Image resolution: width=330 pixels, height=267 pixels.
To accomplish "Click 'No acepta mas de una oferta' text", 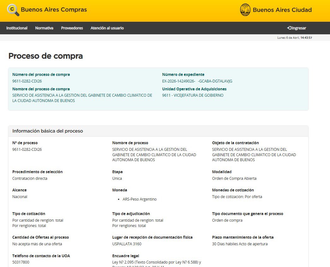I will click(x=37, y=244).
